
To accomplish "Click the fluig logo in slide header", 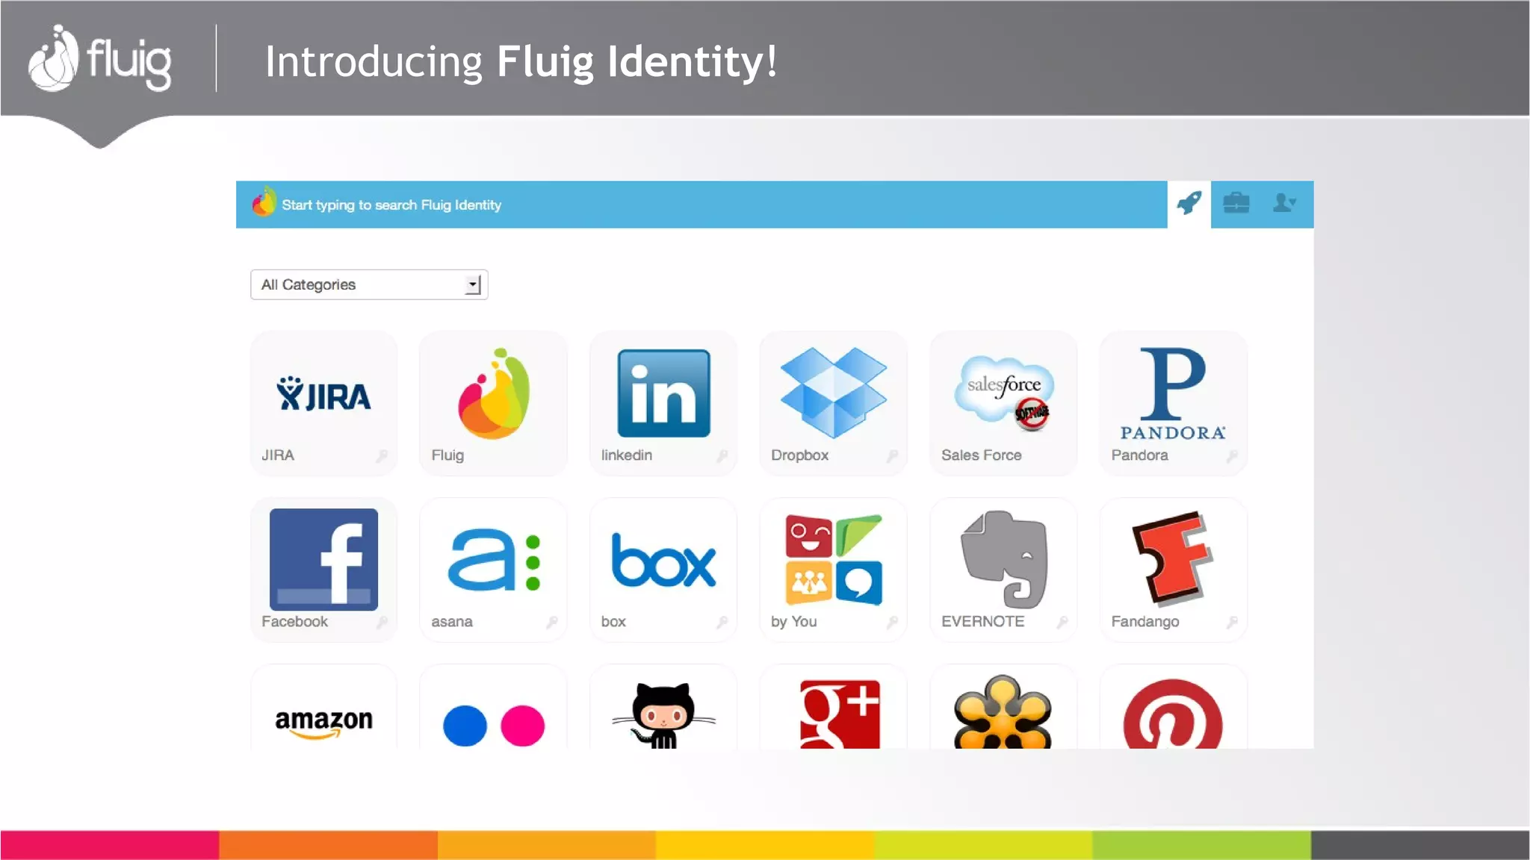I will 99,59.
